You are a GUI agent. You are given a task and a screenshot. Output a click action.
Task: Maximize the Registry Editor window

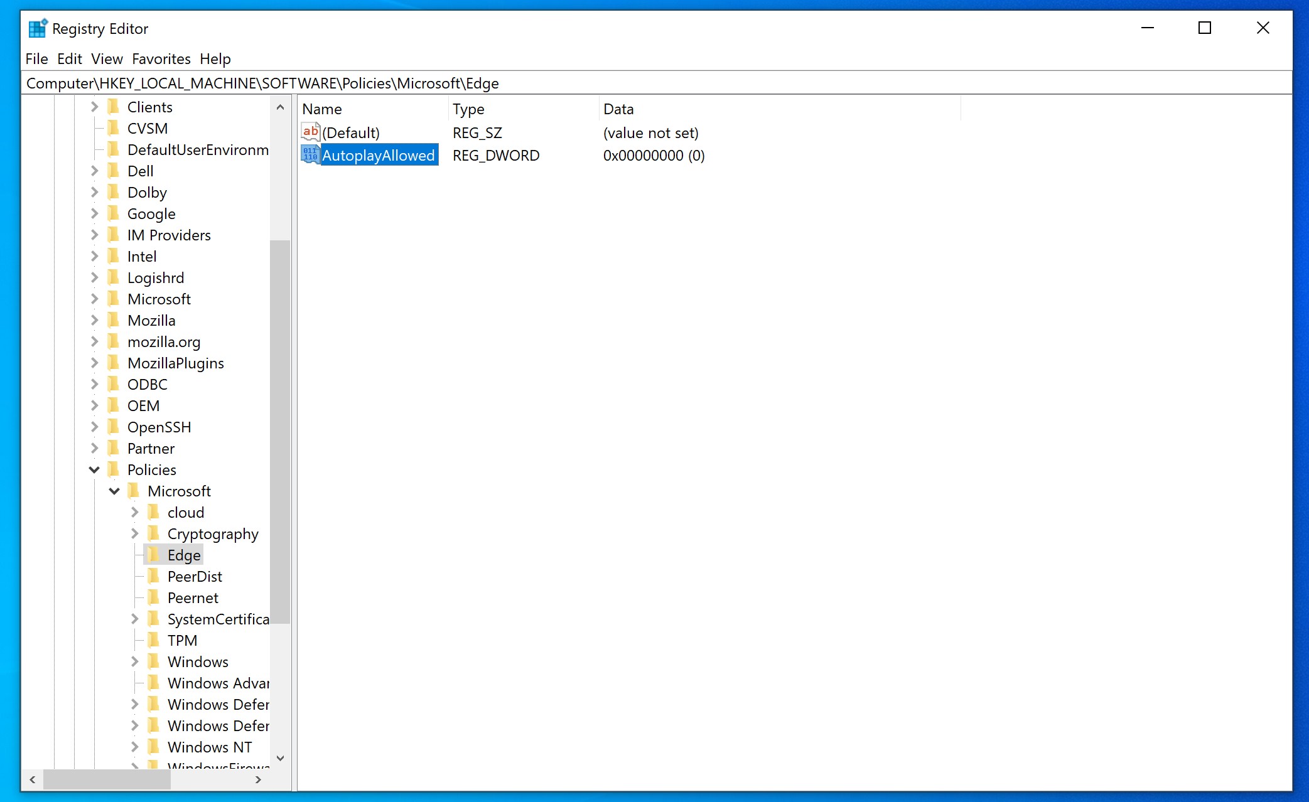tap(1205, 28)
